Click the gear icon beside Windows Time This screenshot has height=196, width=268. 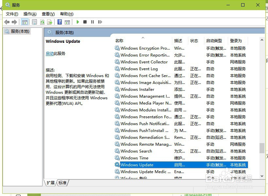pyautogui.click(x=117, y=158)
